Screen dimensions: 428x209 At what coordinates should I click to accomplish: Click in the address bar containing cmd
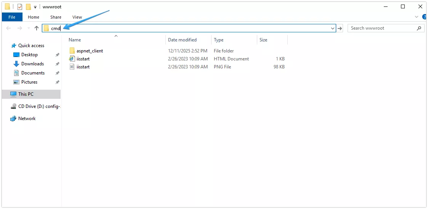click(x=189, y=28)
